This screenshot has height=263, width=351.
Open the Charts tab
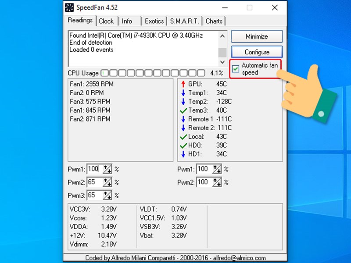tap(214, 21)
